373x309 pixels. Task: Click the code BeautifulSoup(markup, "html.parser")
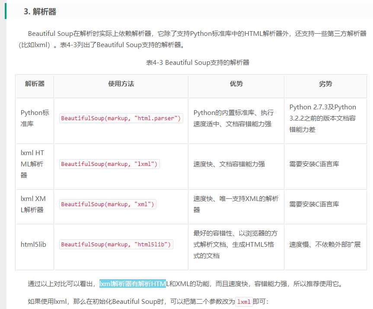point(121,118)
